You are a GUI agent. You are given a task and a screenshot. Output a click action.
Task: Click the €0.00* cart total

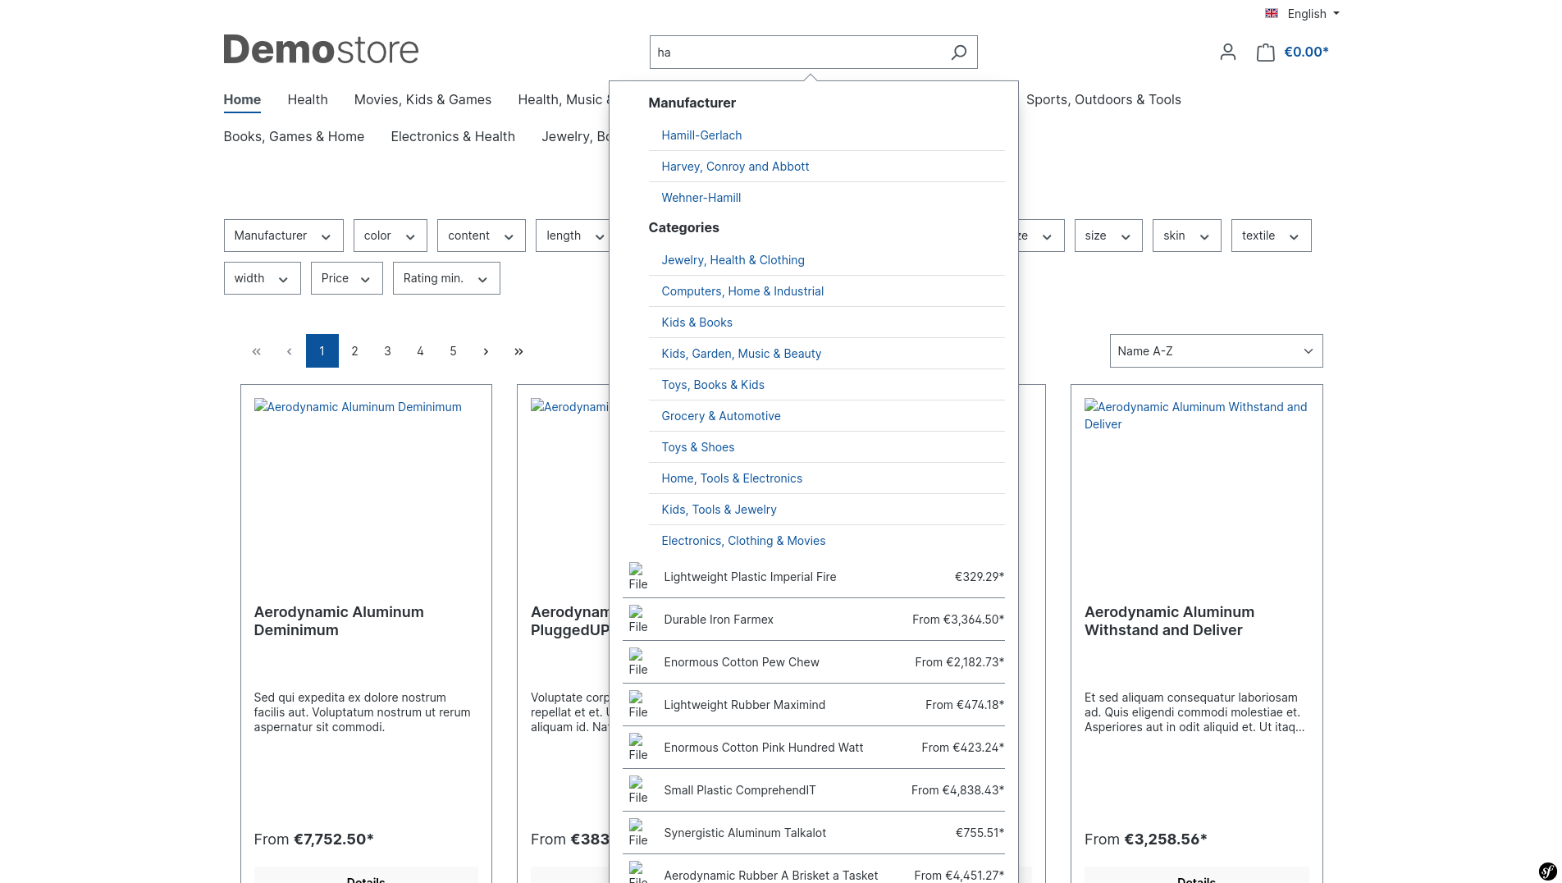[x=1306, y=53]
